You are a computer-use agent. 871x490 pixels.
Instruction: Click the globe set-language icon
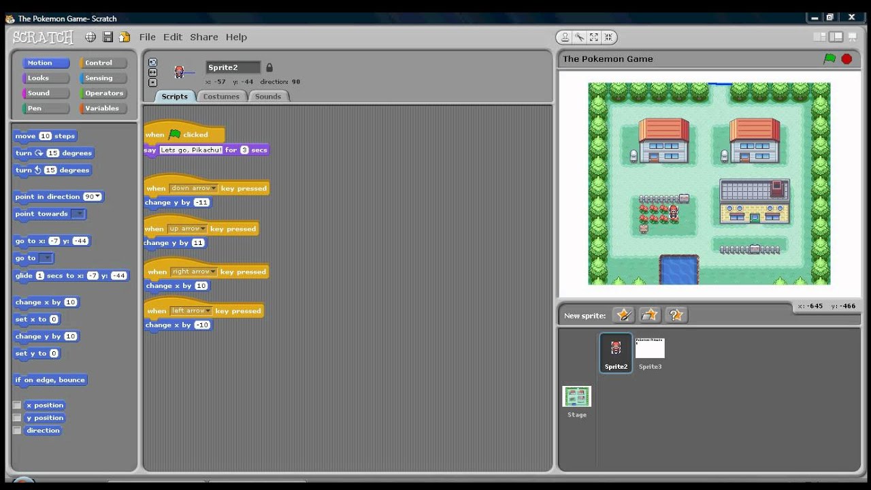point(91,37)
